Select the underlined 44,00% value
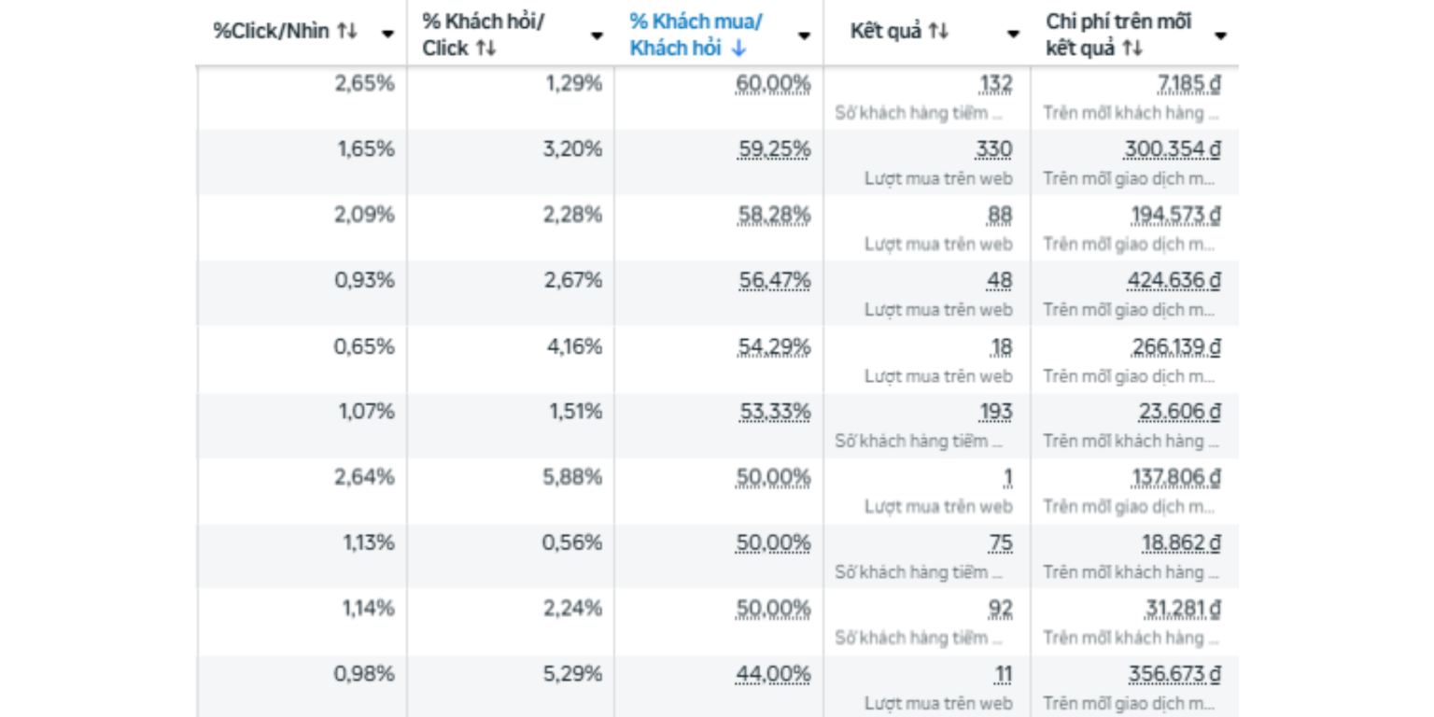This screenshot has height=717, width=1434. click(773, 674)
